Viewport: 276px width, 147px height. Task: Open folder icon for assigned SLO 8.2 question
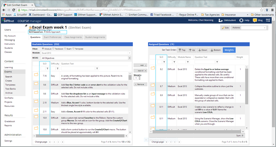pos(152,68)
